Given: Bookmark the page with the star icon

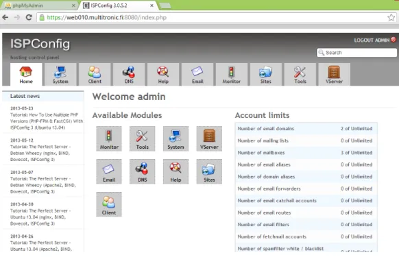Looking at the screenshot, I should [391, 17].
